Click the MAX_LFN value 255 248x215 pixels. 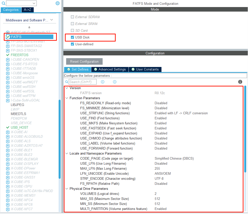click(x=157, y=169)
